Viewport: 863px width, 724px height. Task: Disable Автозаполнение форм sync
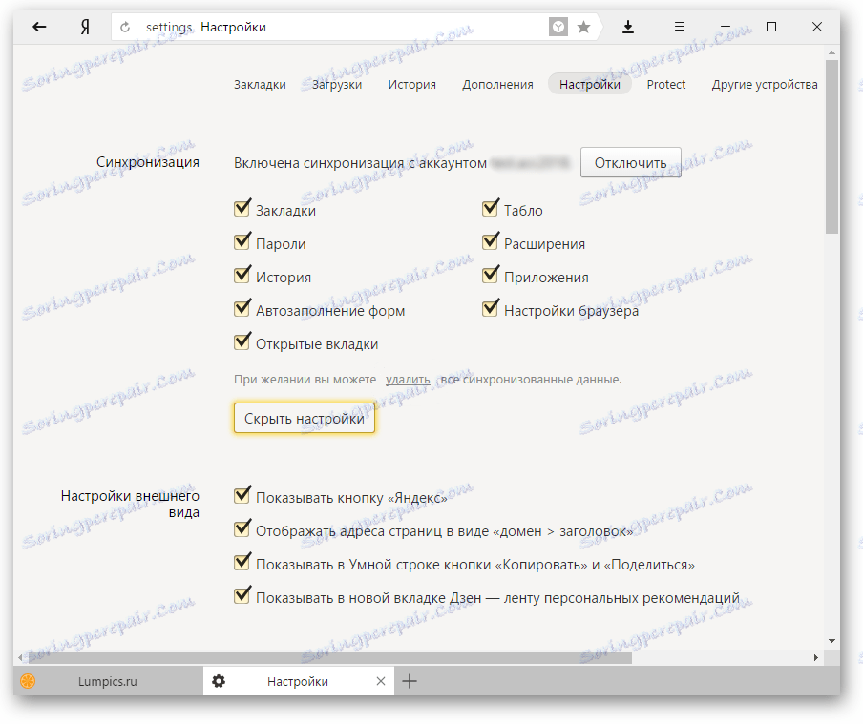[242, 309]
